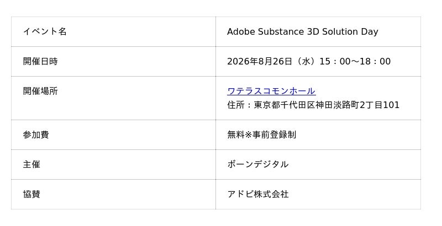
Task: Click the 参加費 label cell
Action: click(x=113, y=135)
